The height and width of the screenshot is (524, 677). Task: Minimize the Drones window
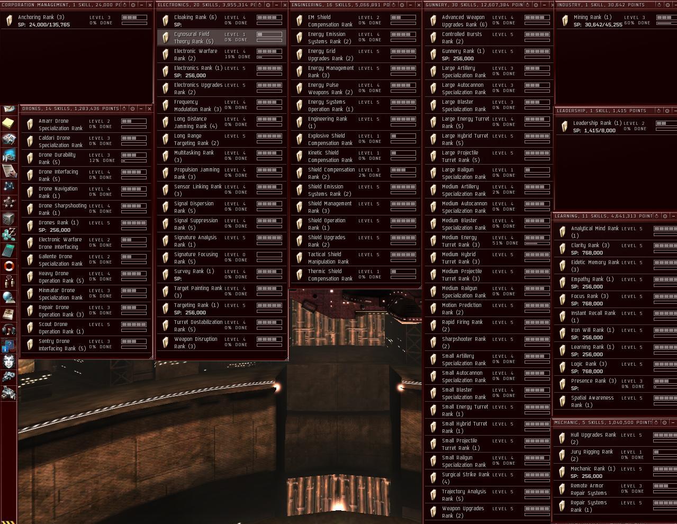[x=141, y=109]
